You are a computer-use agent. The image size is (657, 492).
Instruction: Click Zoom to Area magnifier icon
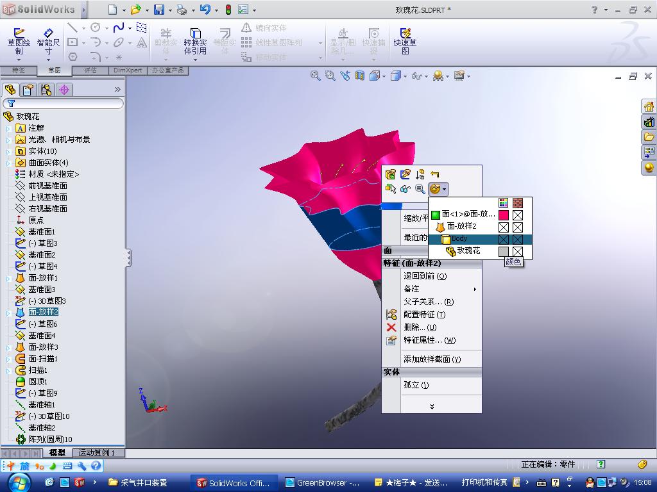point(330,76)
